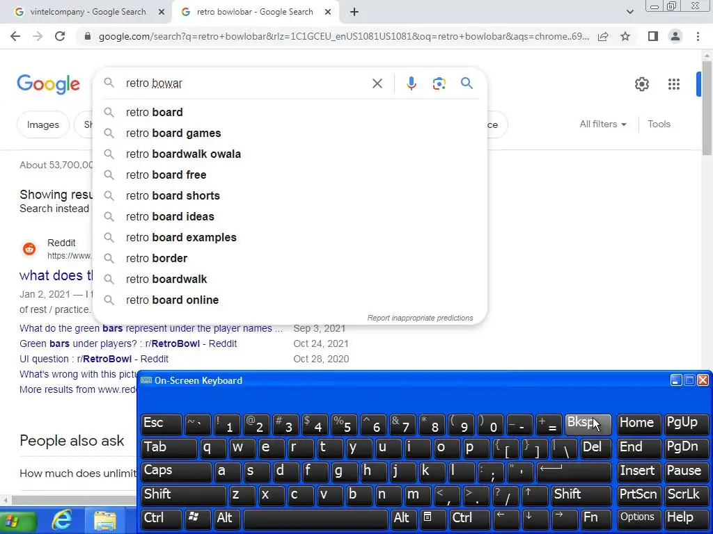The width and height of the screenshot is (713, 534).
Task: Open a new browser tab
Action: click(x=354, y=13)
